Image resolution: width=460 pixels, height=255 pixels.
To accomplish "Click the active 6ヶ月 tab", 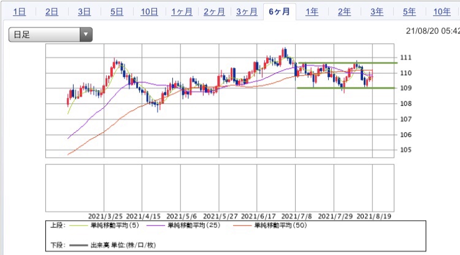I will (280, 12).
